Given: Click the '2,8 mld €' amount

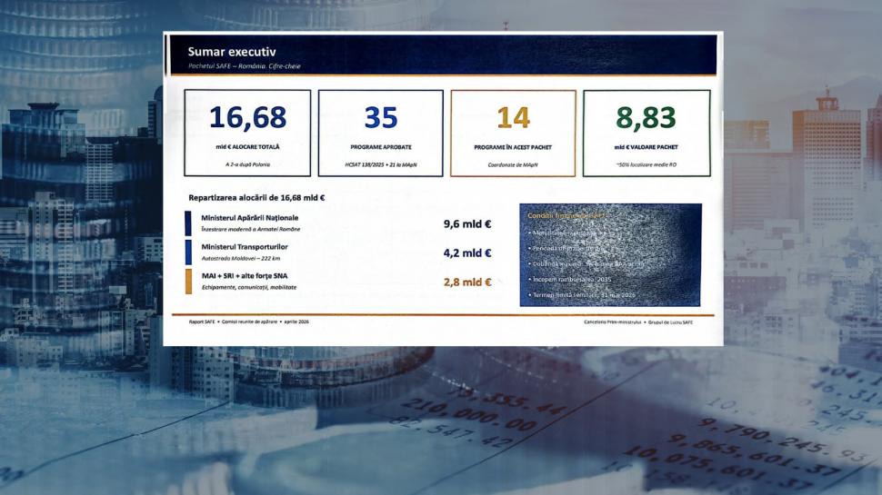Looking at the screenshot, I should 467,282.
